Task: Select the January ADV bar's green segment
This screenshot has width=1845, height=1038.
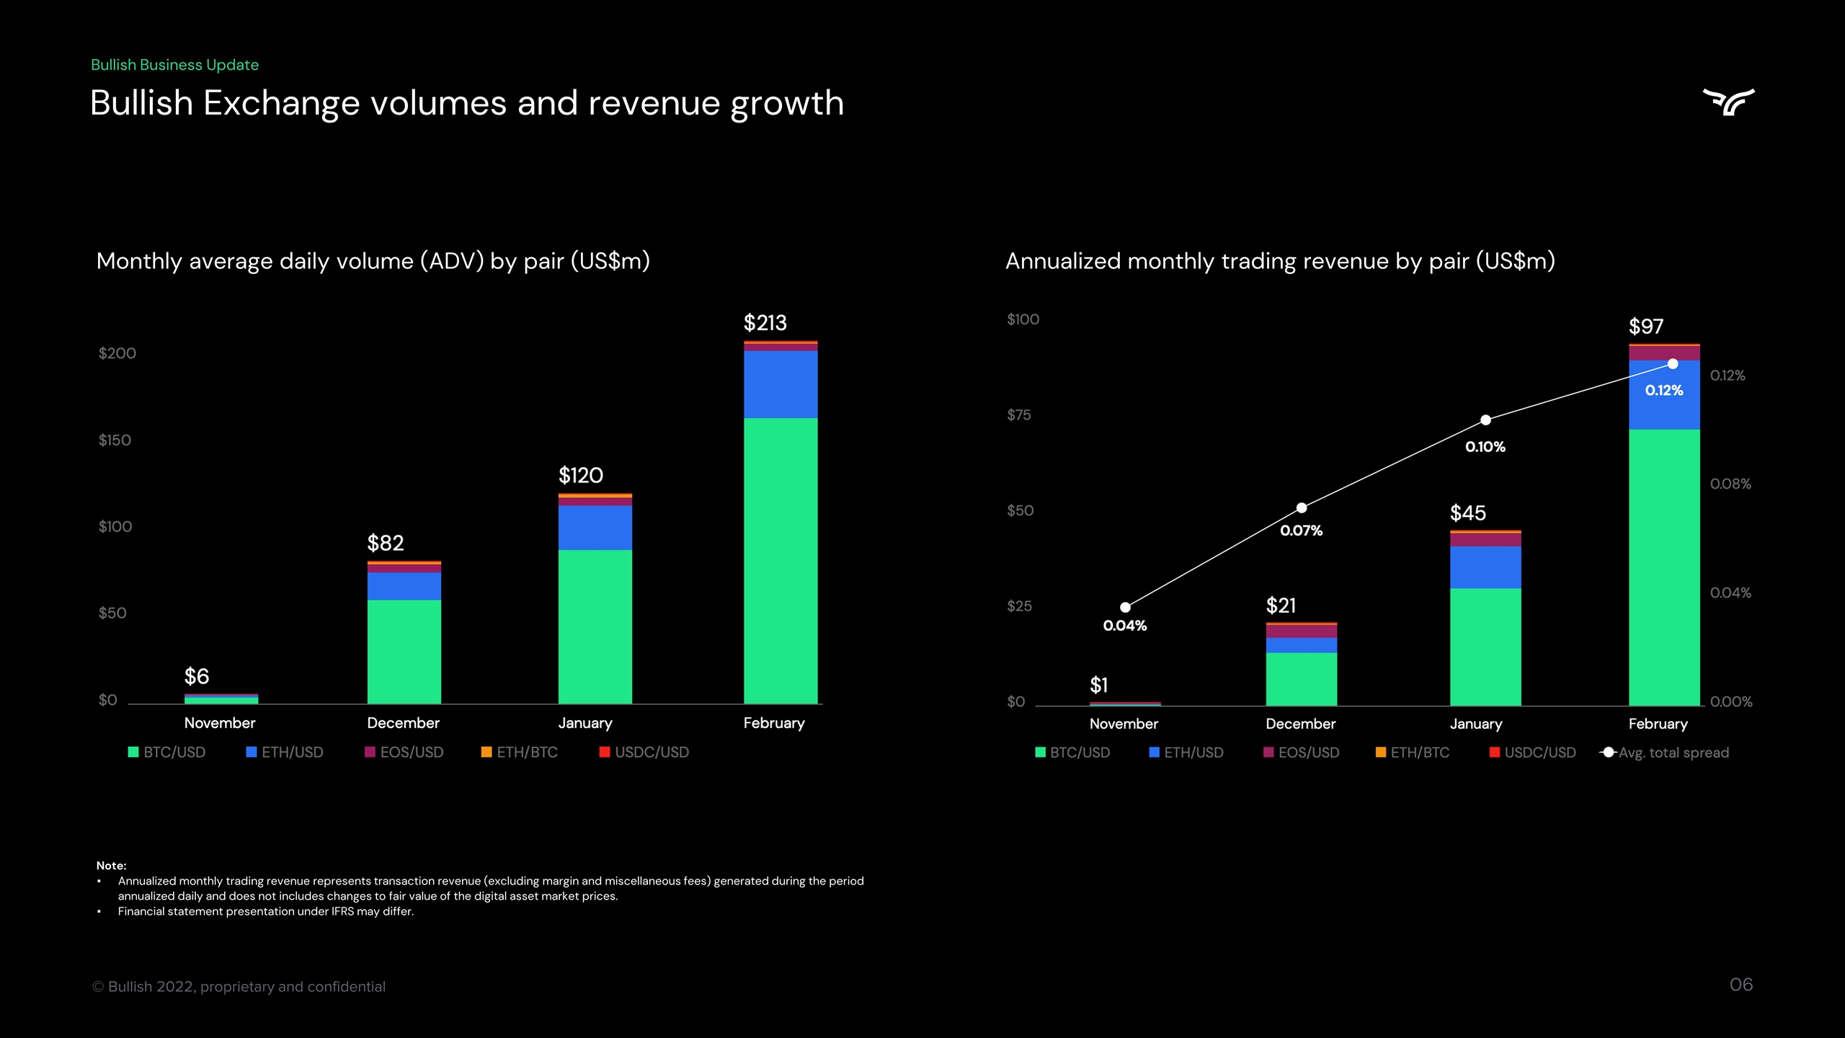Action: [x=595, y=626]
